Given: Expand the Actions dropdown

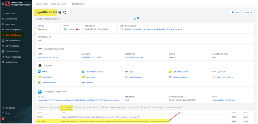Looking at the screenshot, I should tap(248, 12).
